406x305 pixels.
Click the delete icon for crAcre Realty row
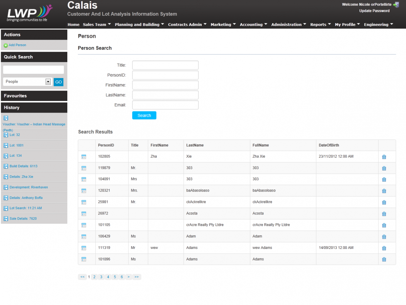click(384, 225)
